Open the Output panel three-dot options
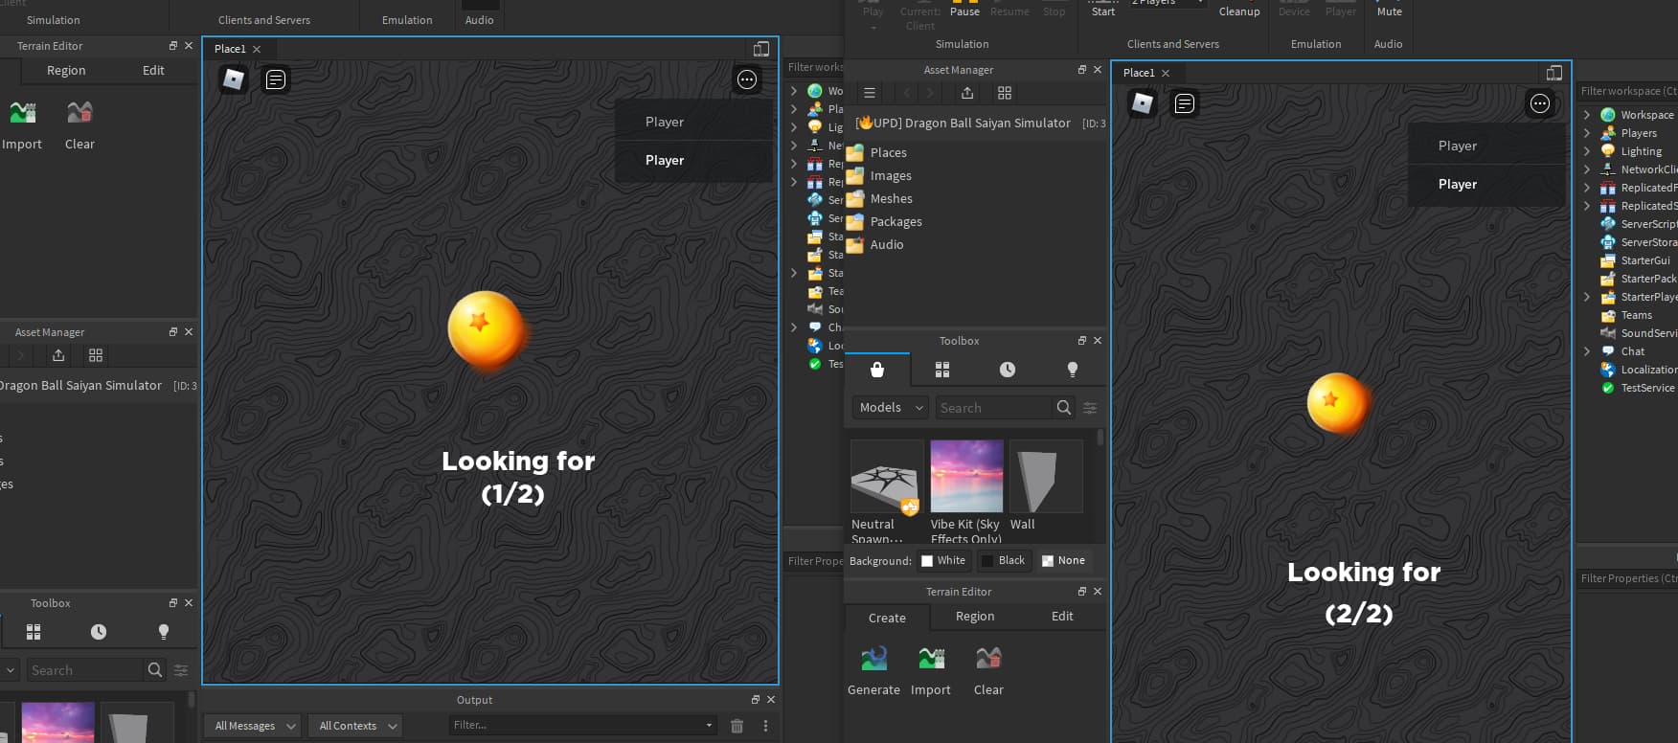Viewport: 1678px width, 743px height. click(x=765, y=726)
